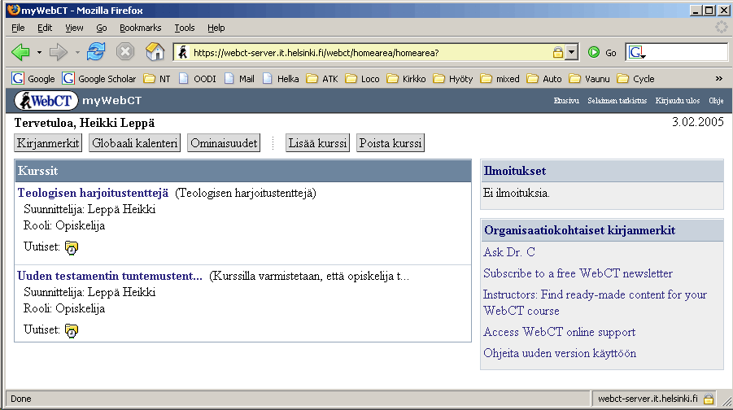Click the Stop loading icon
733x410 pixels.
coord(125,52)
